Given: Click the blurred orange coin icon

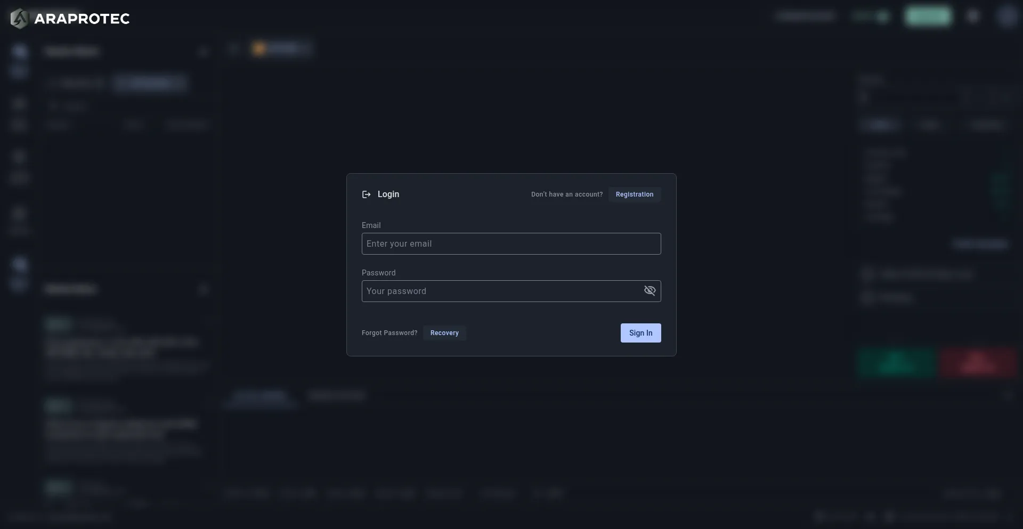Looking at the screenshot, I should [259, 49].
